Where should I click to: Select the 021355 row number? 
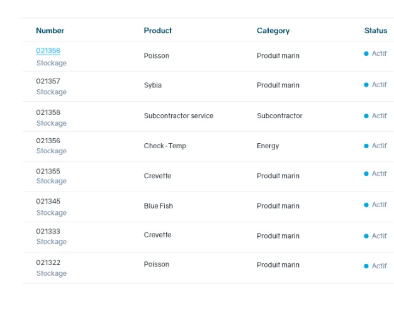pyautogui.click(x=48, y=171)
